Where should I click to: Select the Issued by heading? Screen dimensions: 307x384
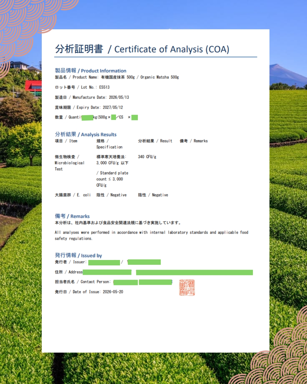click(78, 255)
